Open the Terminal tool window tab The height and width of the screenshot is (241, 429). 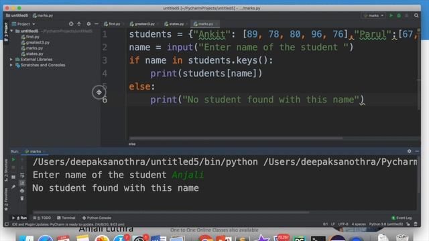(x=66, y=218)
